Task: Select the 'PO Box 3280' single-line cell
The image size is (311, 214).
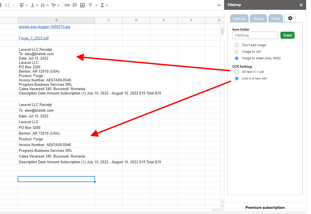Action: point(56,128)
